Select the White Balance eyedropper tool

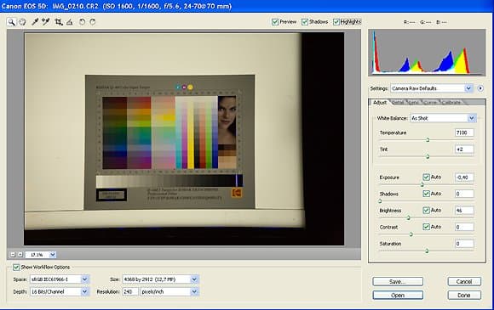pyautogui.click(x=35, y=22)
